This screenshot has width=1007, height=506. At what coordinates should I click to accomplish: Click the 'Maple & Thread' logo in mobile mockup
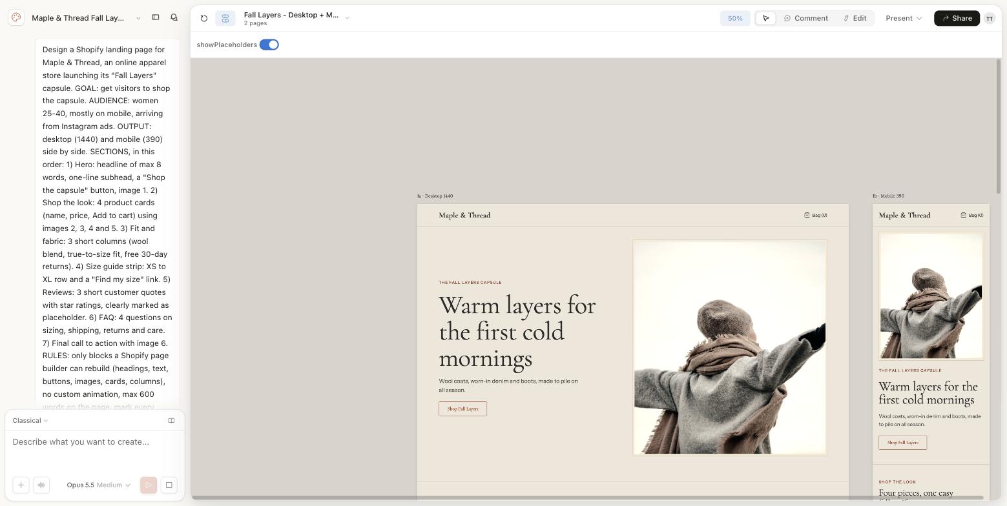tap(904, 216)
